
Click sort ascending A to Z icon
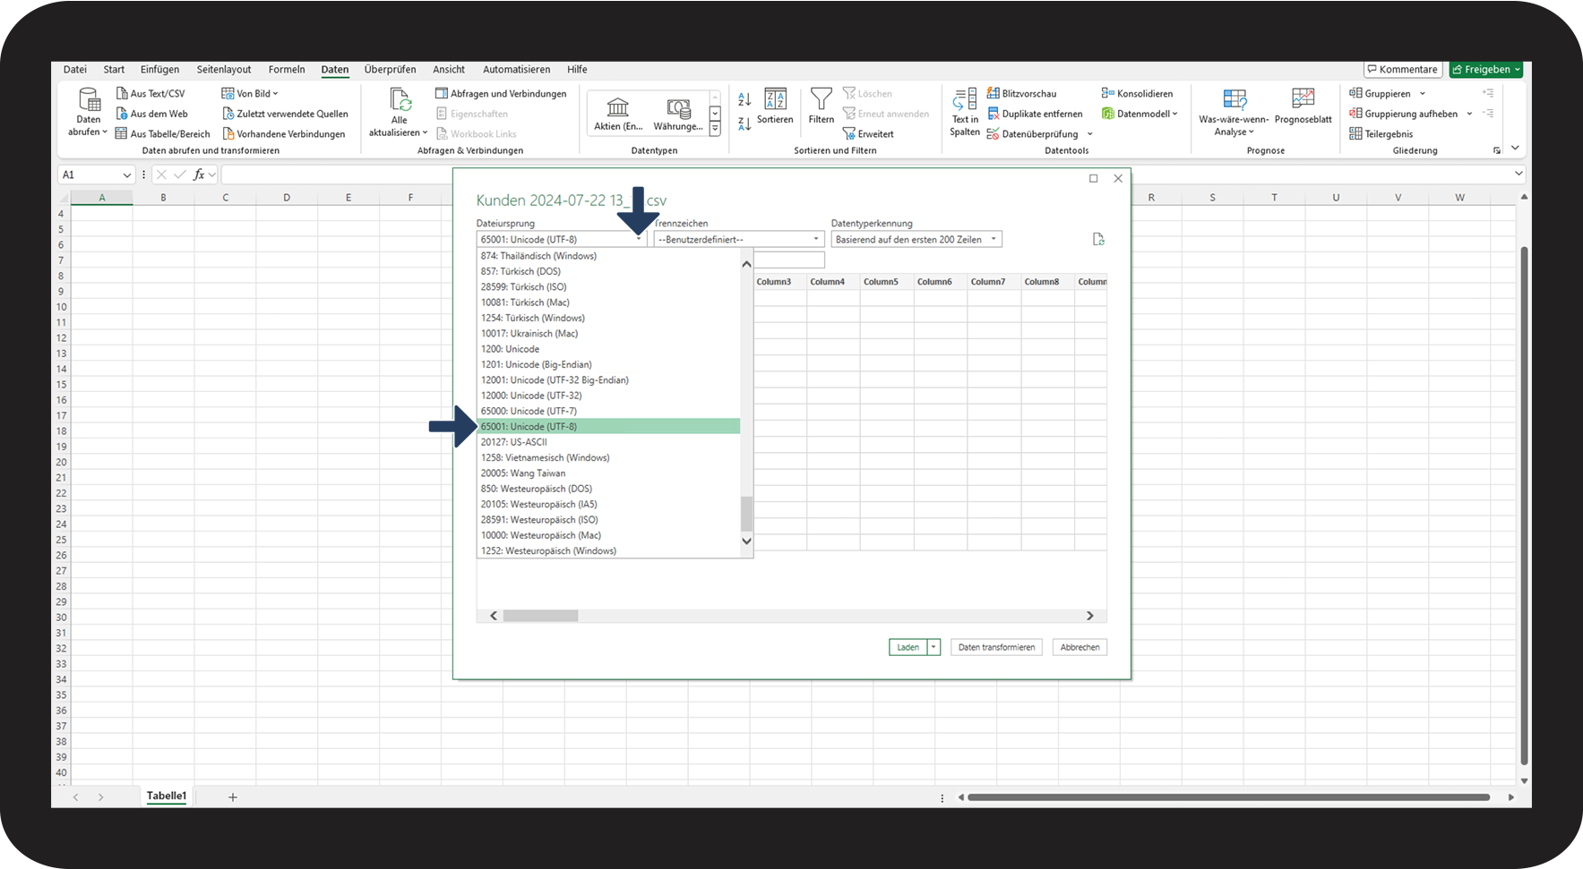click(x=744, y=99)
